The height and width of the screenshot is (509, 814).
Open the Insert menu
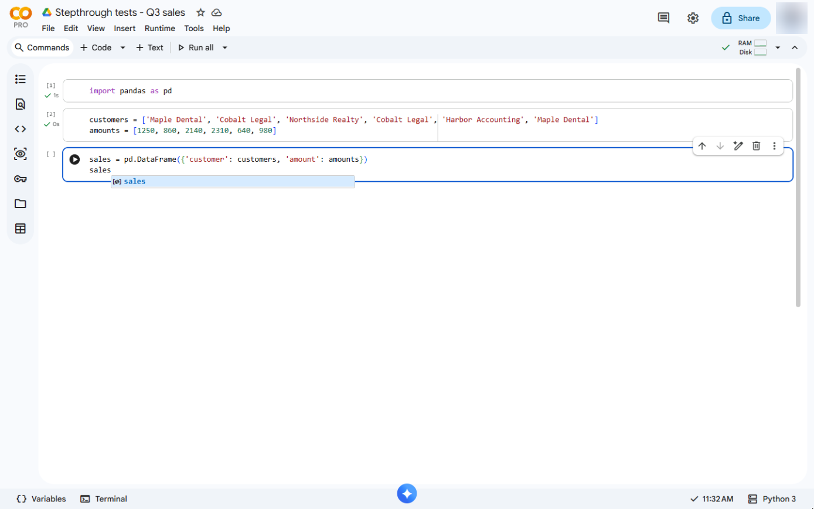125,28
